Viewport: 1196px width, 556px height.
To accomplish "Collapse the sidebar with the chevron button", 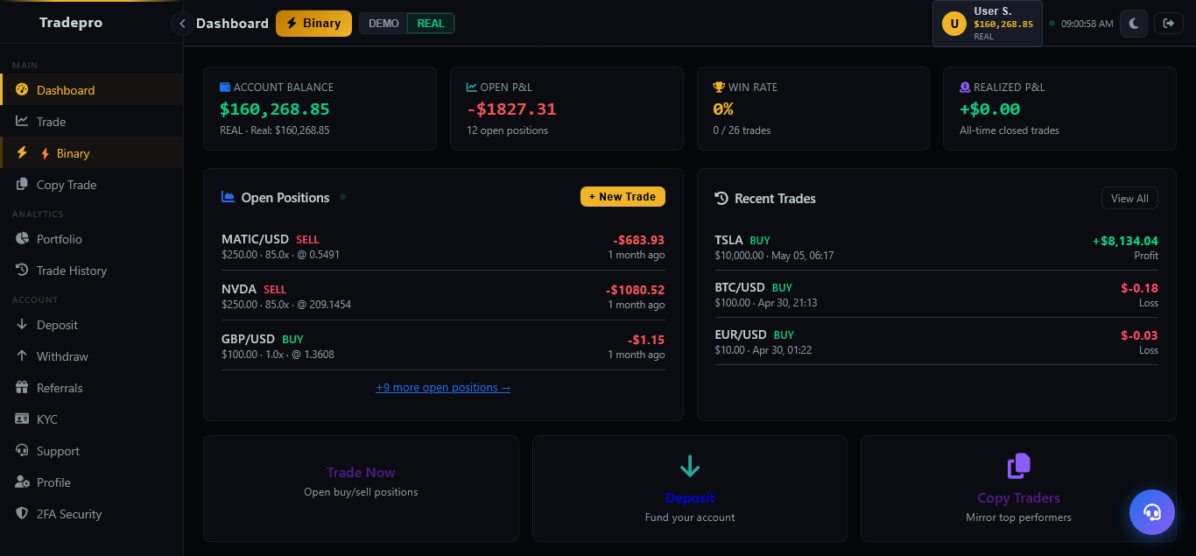I will pos(182,24).
